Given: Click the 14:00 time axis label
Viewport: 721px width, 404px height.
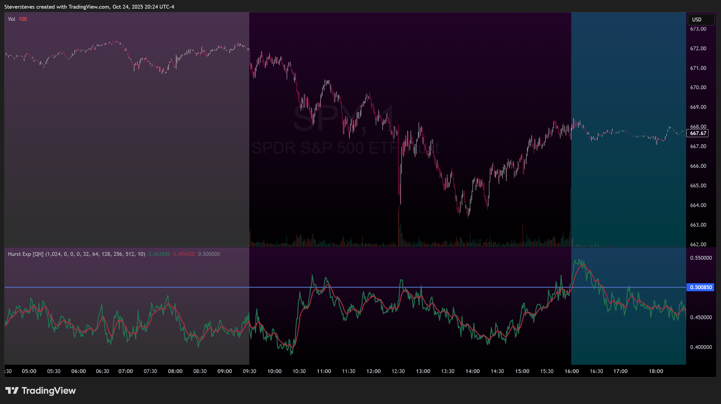Looking at the screenshot, I should [x=473, y=371].
